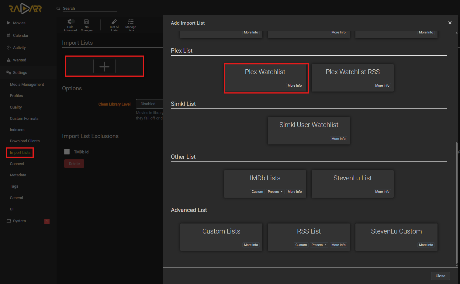Go to Import Lists settings
Screen dimensions: 460x284
(20, 153)
